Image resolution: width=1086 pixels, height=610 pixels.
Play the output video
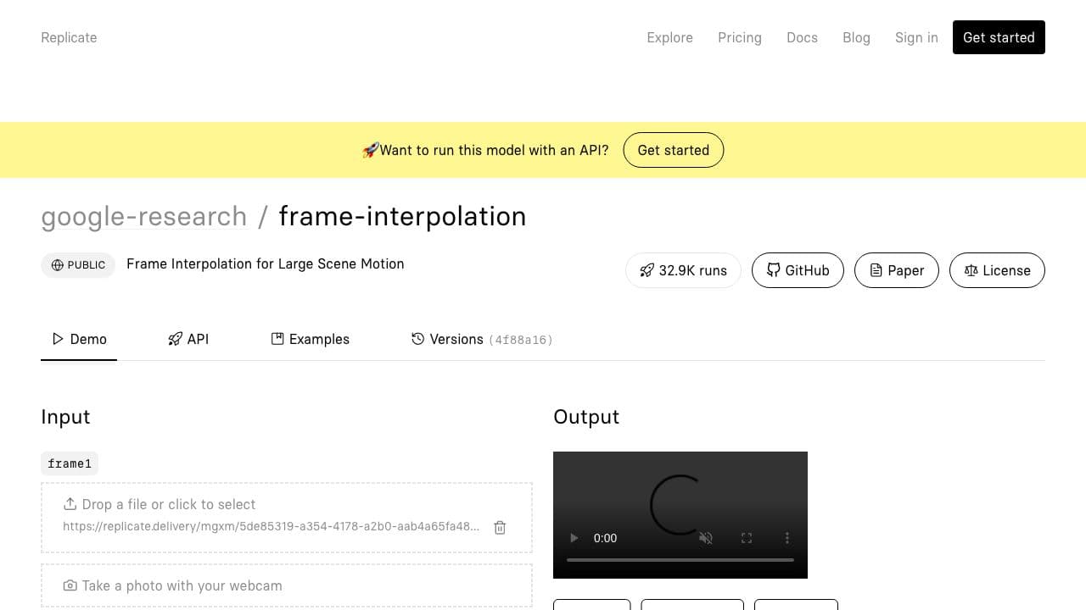pos(574,538)
